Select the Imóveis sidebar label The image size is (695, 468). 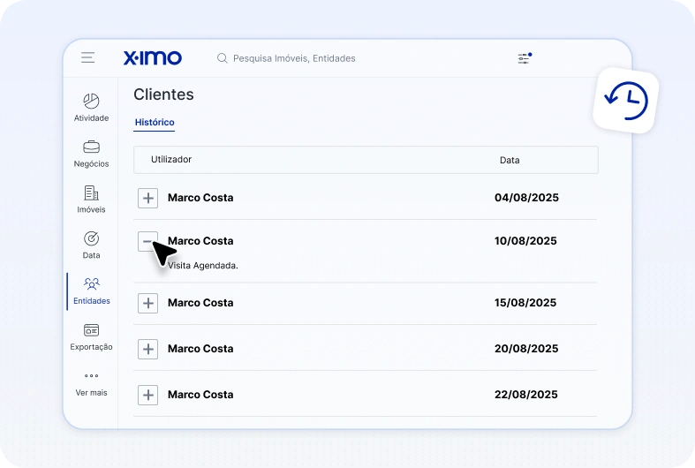pos(91,209)
